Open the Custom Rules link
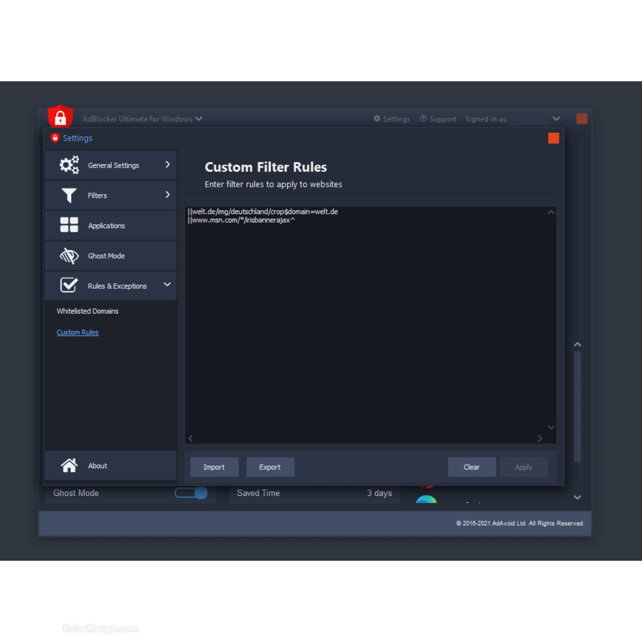 (x=77, y=332)
